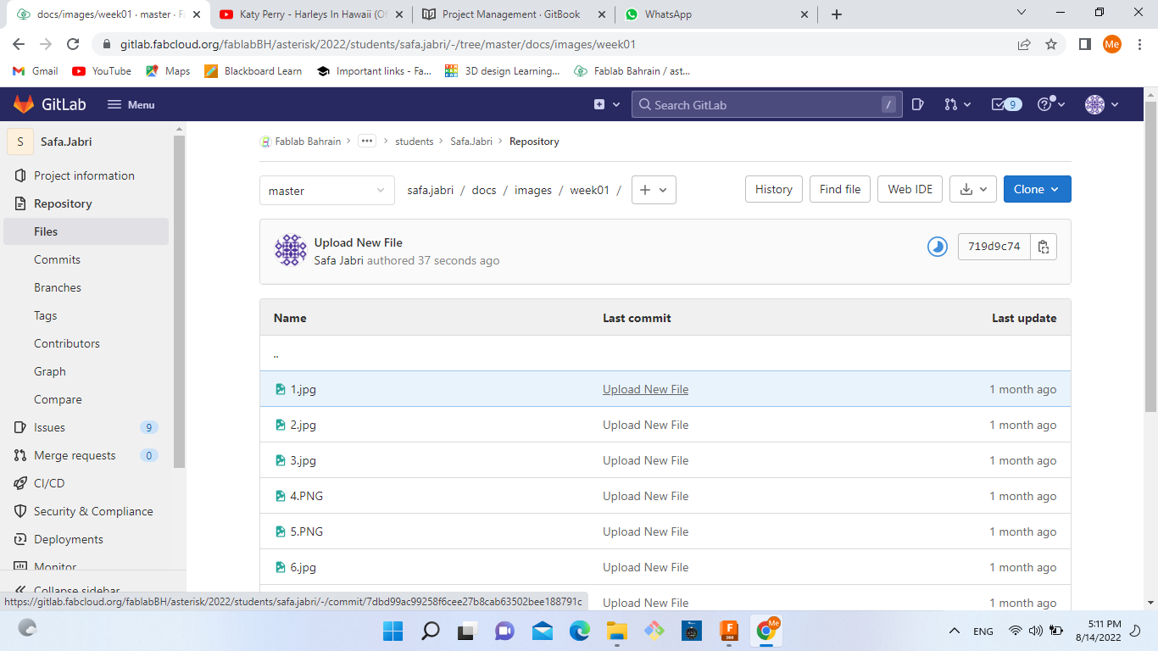Click the GitLab fox logo
Image resolution: width=1158 pixels, height=651 pixels.
(x=22, y=103)
